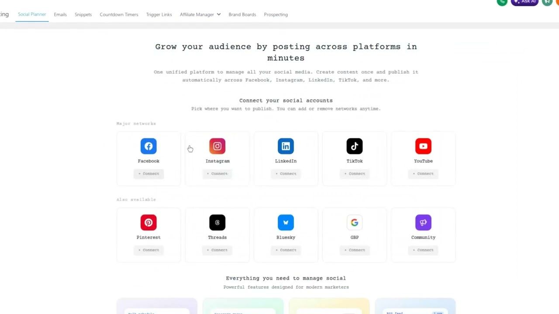Screen dimensions: 559x314
Task: Click the "Instagram" network label
Action: [x=217, y=161]
